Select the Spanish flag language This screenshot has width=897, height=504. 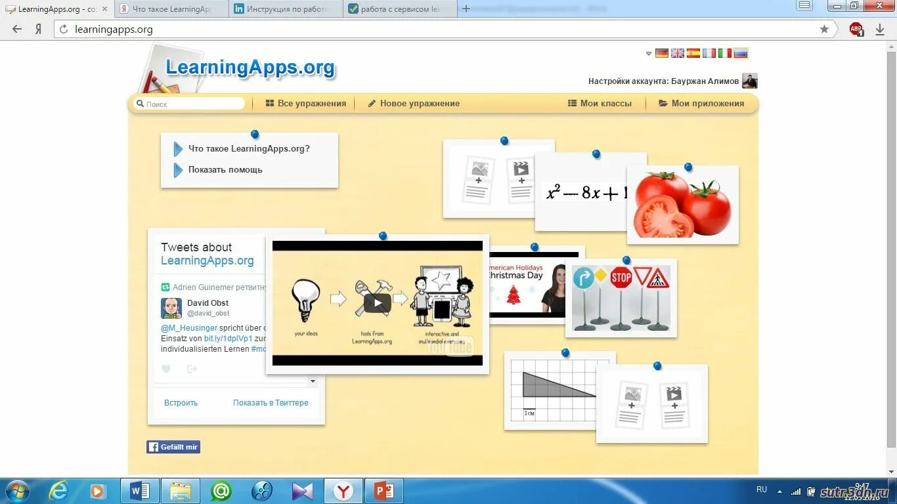pos(693,53)
